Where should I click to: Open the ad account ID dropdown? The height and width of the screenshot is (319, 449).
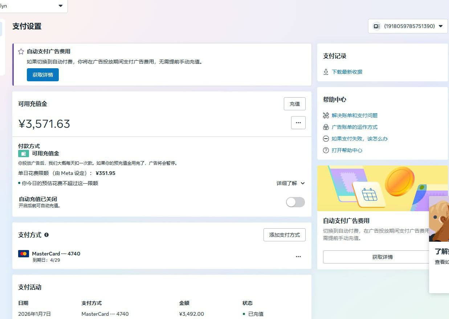[x=408, y=26]
